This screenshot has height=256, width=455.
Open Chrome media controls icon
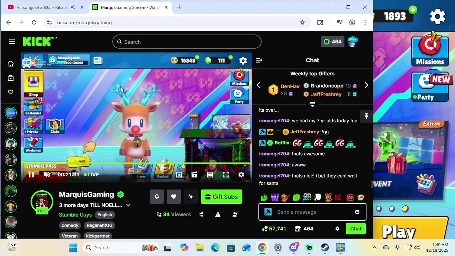339,22
